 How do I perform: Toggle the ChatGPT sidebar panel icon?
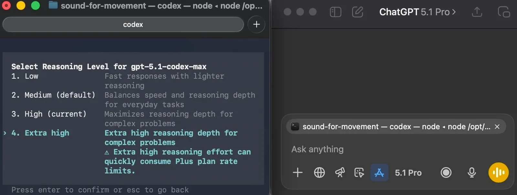click(x=336, y=12)
